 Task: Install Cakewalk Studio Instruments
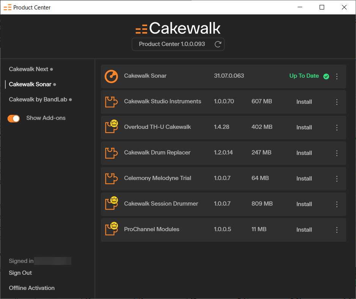(x=304, y=102)
